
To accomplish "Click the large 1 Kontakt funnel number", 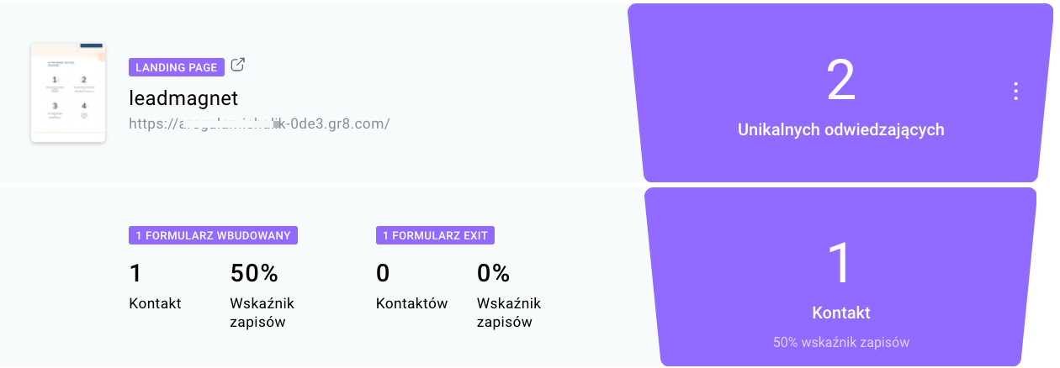I will coord(840,264).
